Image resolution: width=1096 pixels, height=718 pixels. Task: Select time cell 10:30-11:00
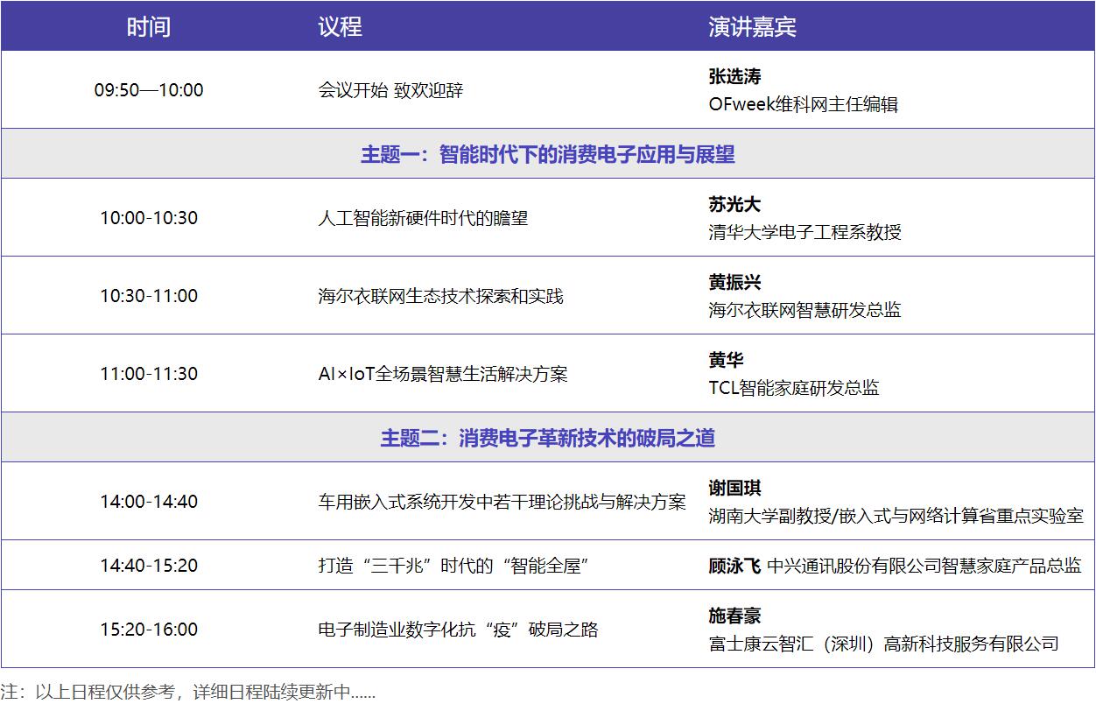pos(149,296)
